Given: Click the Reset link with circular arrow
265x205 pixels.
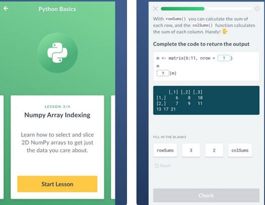Looking at the screenshot, I should (162, 166).
